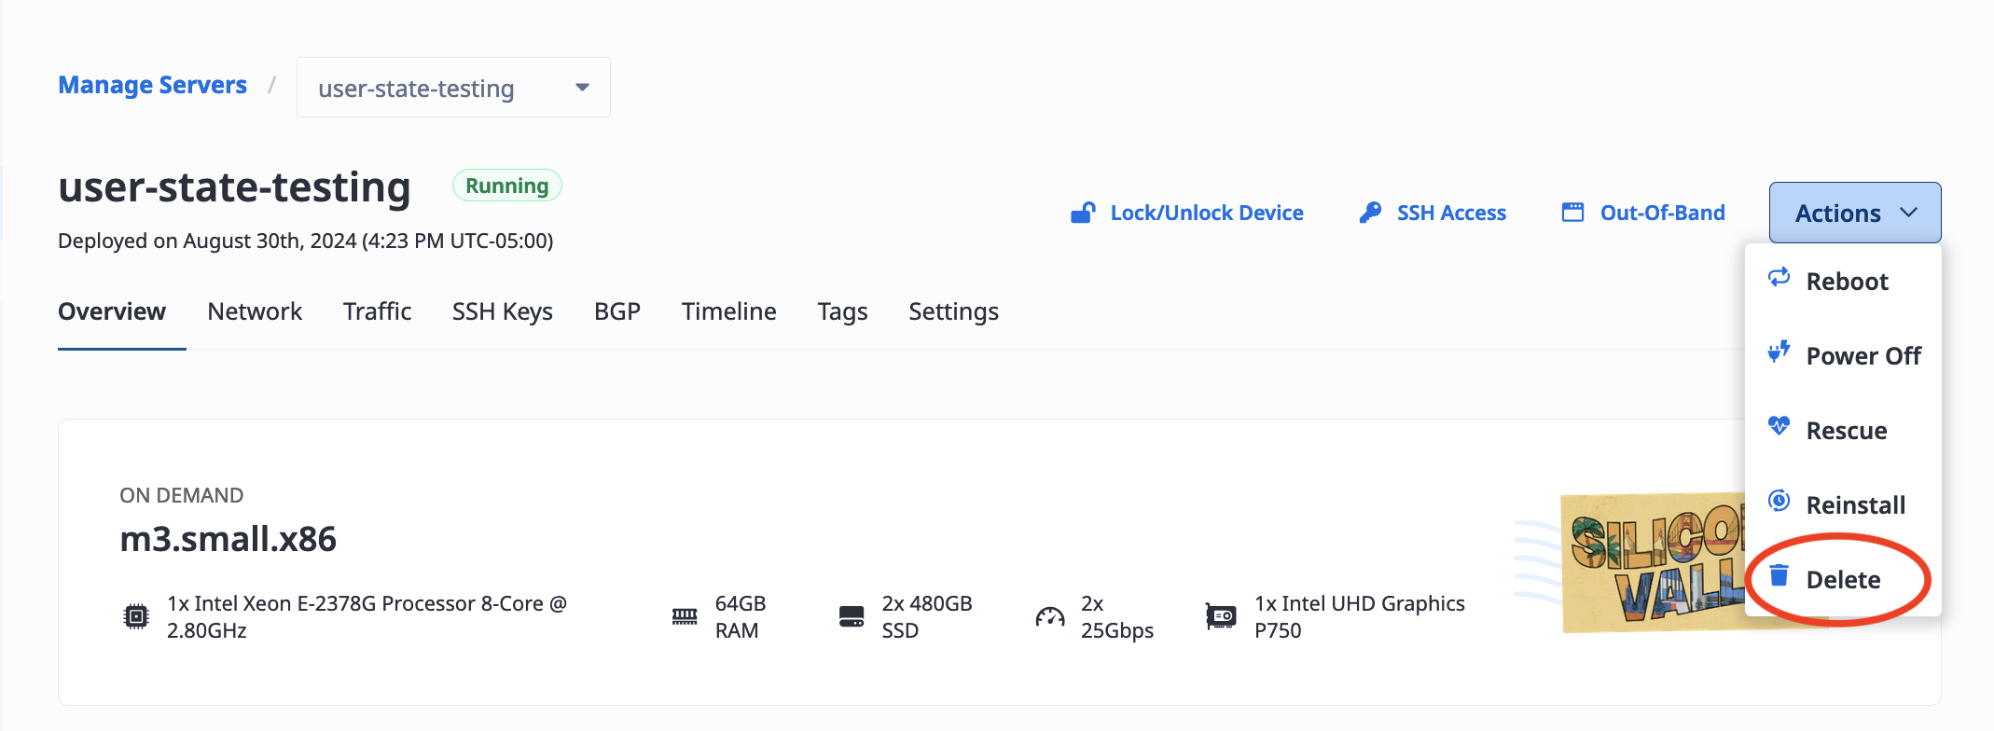
Task: Click the user-state-testing server heading
Action: [x=234, y=186]
